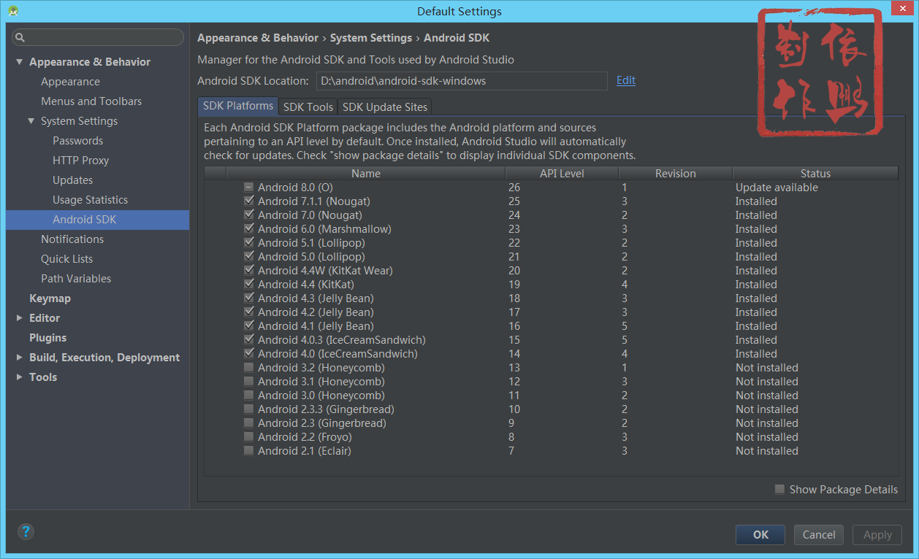The height and width of the screenshot is (559, 919).
Task: Expand Build, Execution, Deployment arrow
Action: click(20, 358)
